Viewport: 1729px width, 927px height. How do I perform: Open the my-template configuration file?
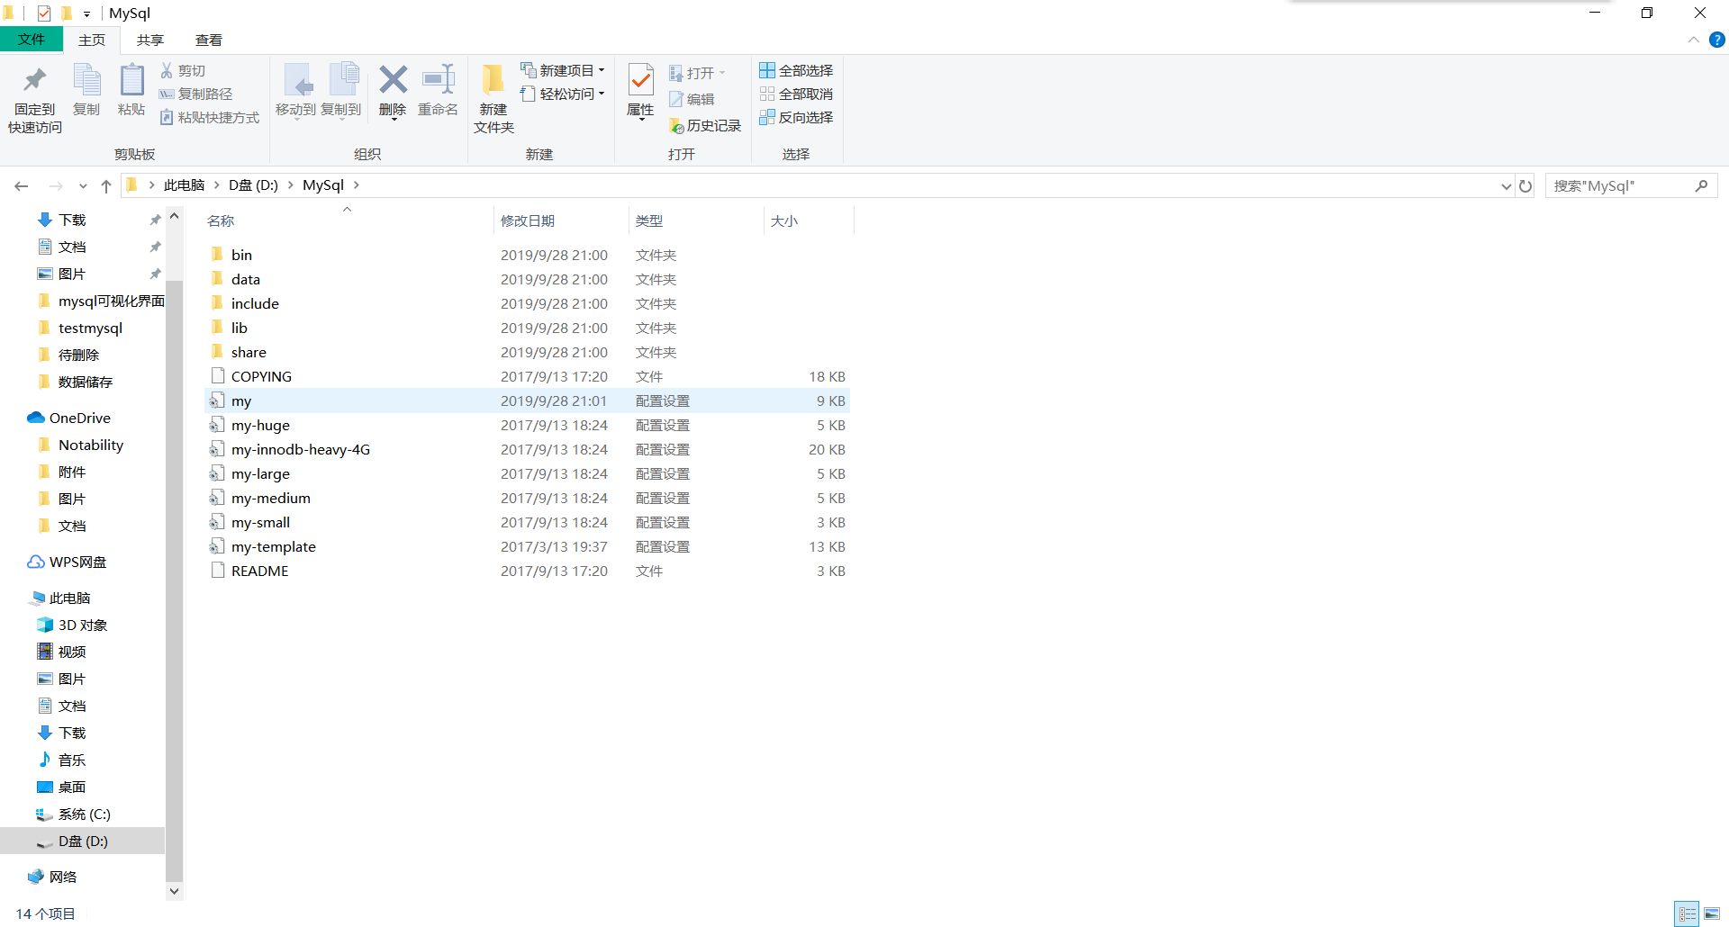pos(272,546)
